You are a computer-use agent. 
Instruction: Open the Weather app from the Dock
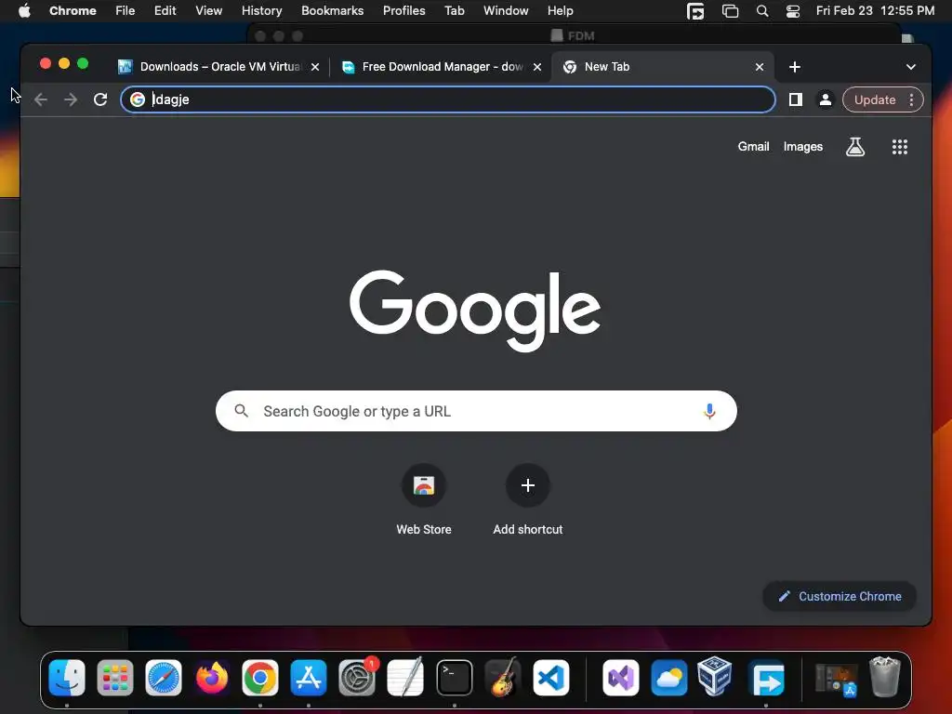click(x=669, y=678)
